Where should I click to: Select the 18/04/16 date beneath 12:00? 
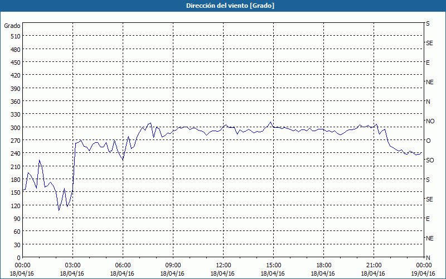coord(222,273)
